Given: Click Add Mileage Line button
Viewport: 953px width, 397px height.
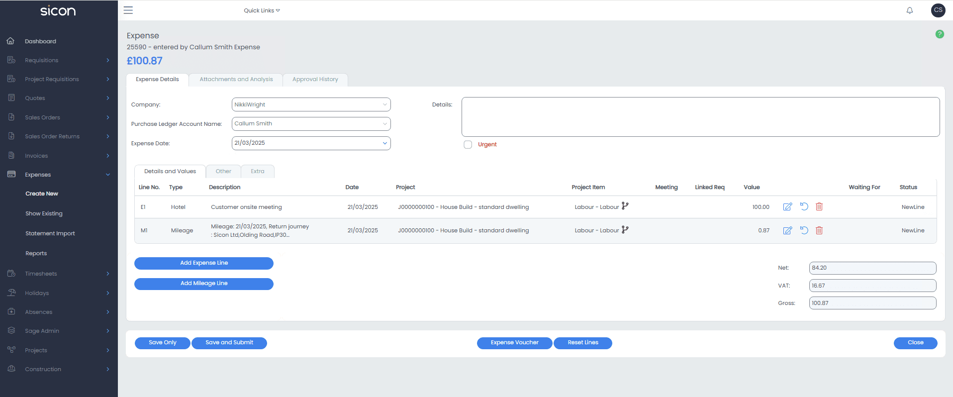Looking at the screenshot, I should click(204, 284).
